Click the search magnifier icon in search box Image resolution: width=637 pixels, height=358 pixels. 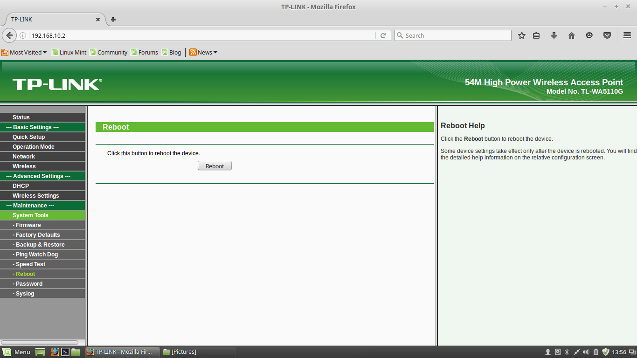[400, 35]
